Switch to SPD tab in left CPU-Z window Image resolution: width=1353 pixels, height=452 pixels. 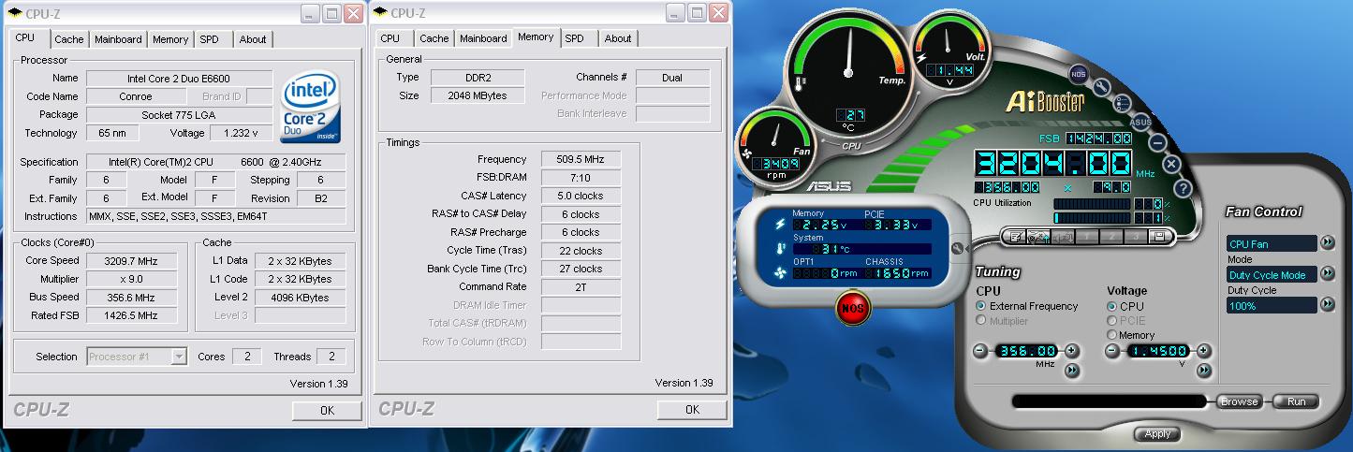coord(210,39)
